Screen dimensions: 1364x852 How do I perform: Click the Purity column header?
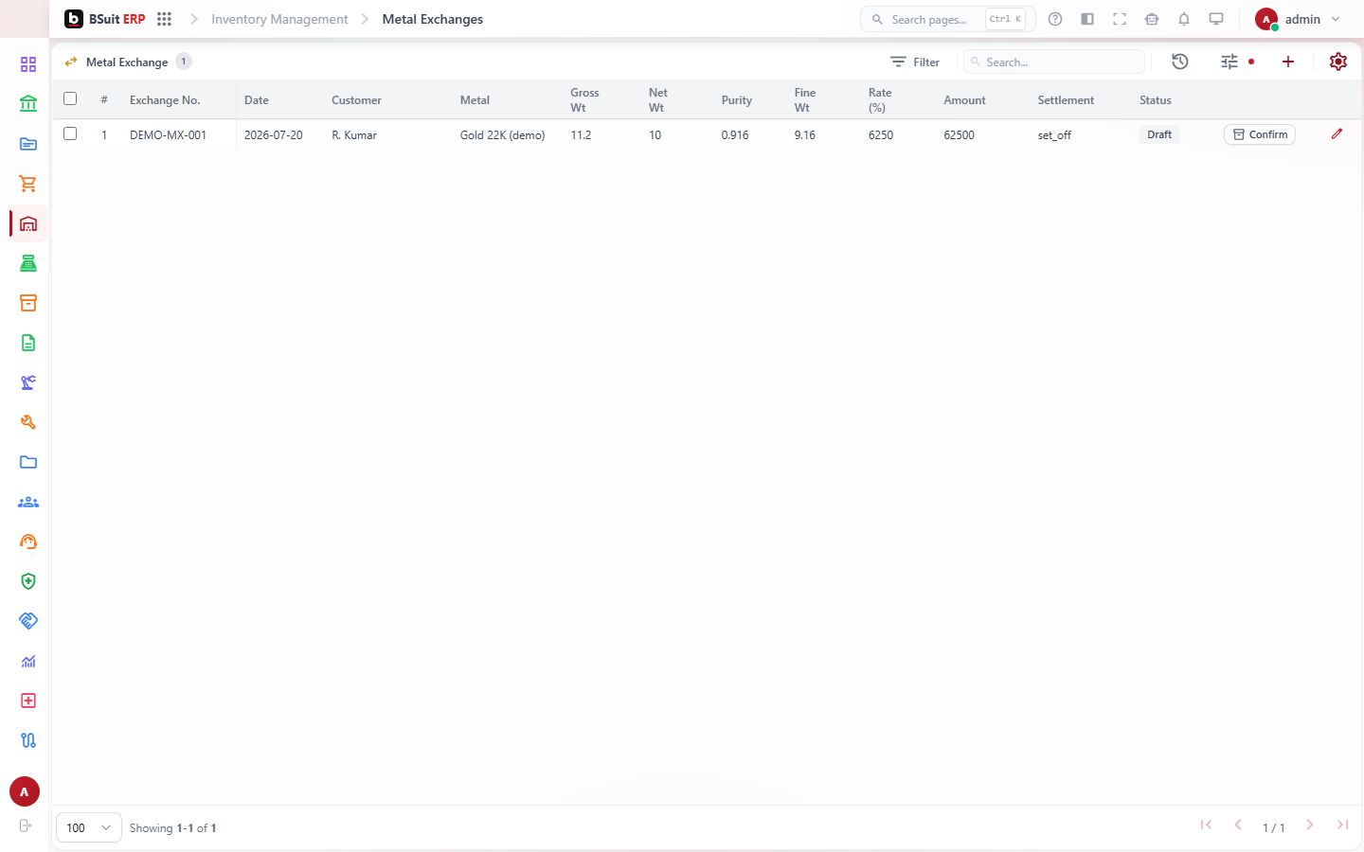(x=736, y=99)
